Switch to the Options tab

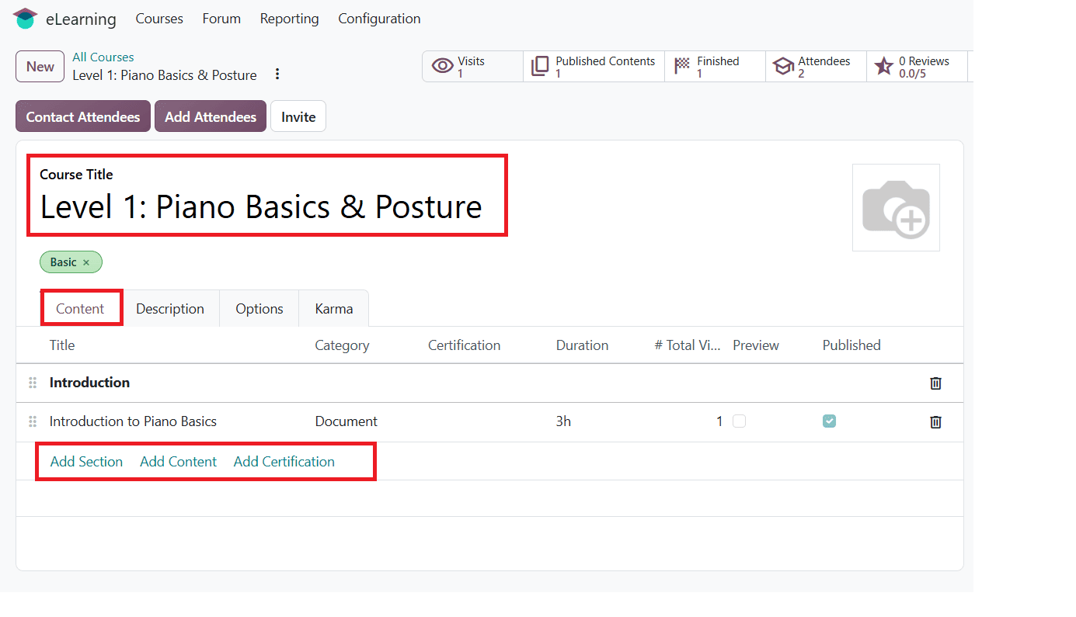pyautogui.click(x=259, y=308)
